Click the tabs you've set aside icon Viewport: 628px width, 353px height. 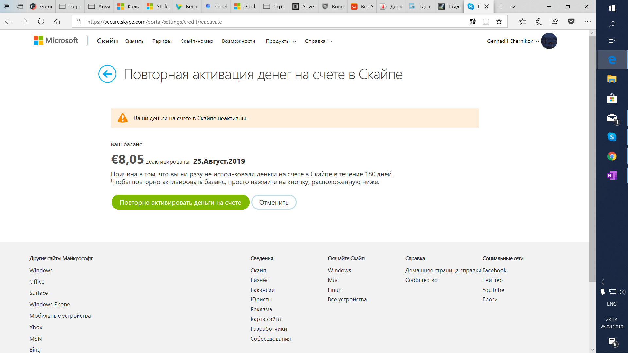[x=6, y=7]
